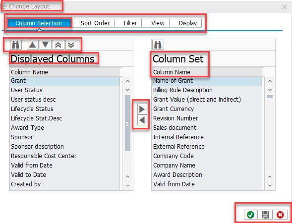The width and height of the screenshot is (292, 223).
Task: Click bottom up arrow of Displayed Columns scrollbar
Action: [127, 176]
